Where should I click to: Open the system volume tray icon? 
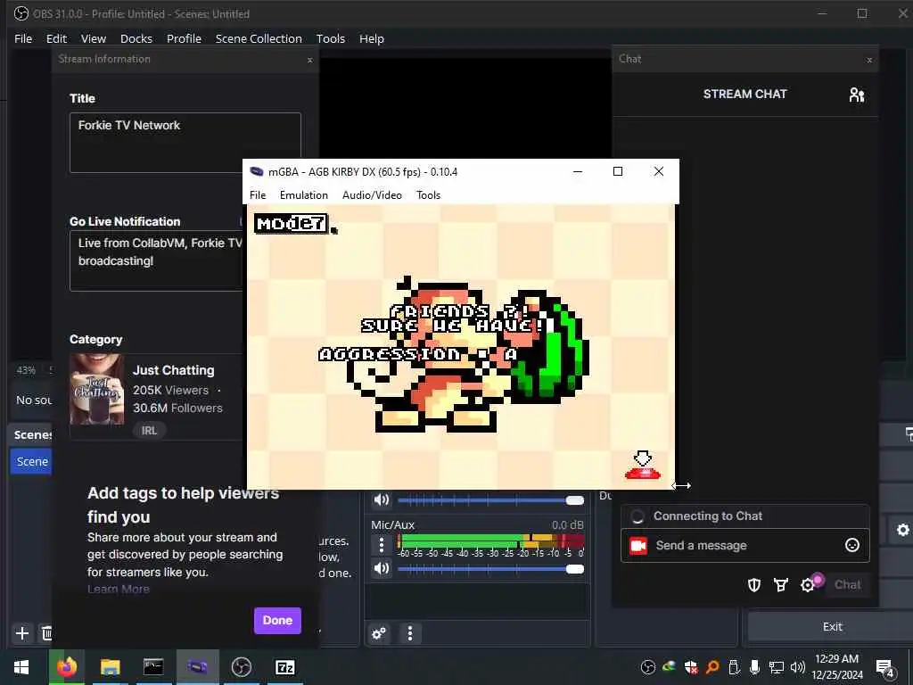pyautogui.click(x=798, y=667)
